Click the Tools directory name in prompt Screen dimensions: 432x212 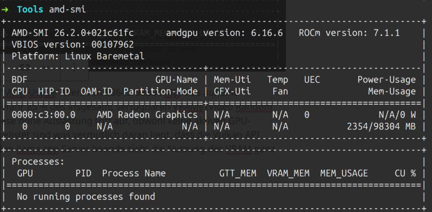tap(30, 9)
